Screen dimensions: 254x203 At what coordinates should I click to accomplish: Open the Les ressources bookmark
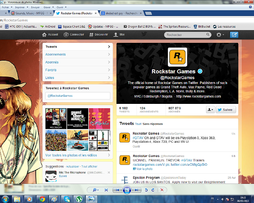click(x=224, y=27)
